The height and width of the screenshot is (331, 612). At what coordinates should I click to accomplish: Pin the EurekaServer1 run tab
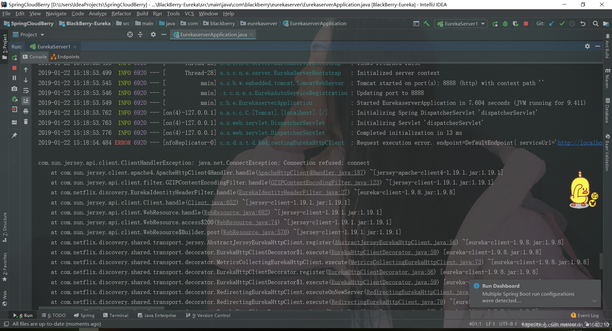tap(14, 135)
